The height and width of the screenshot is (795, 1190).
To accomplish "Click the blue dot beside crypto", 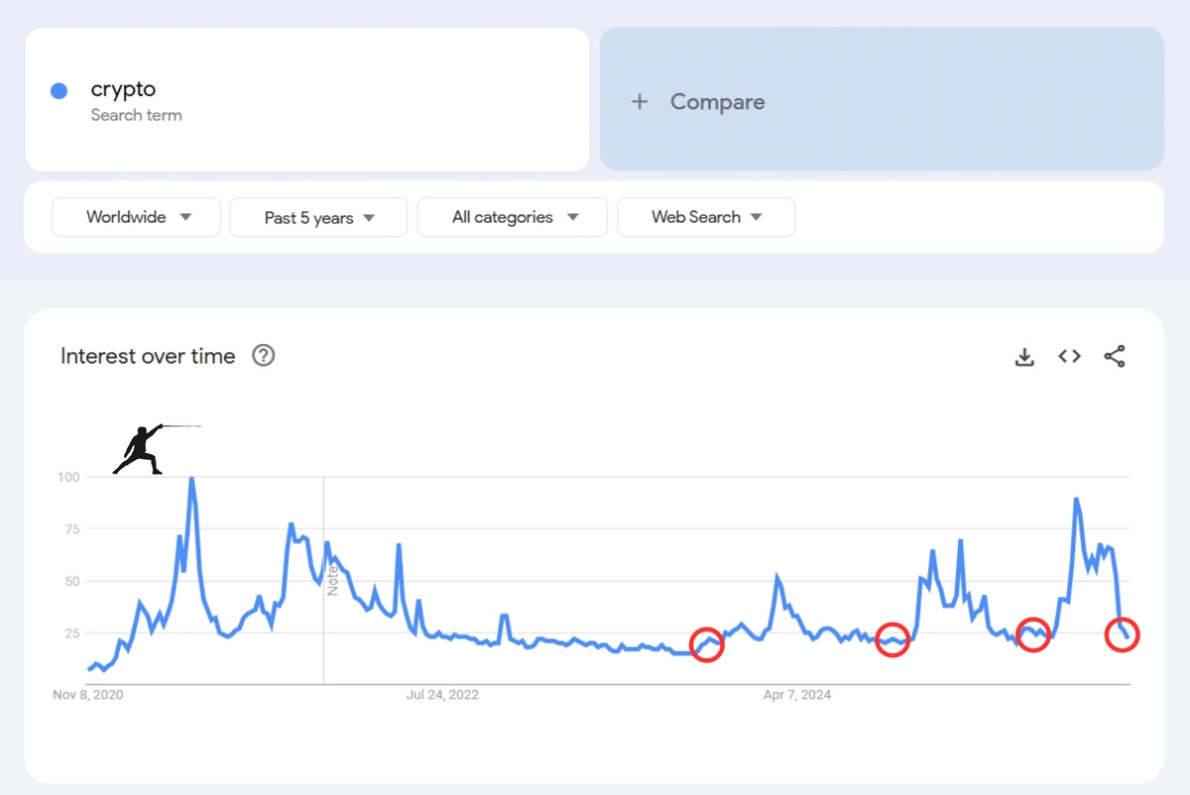I will click(x=59, y=91).
